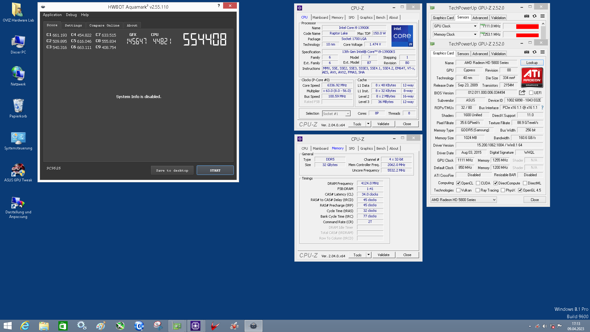The width and height of the screenshot is (590, 332).
Task: Open the Advanced tab in GPU-Z Graphics Card window
Action: (480, 53)
